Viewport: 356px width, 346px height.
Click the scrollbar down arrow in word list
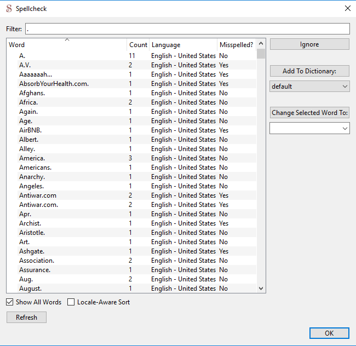[261, 289]
